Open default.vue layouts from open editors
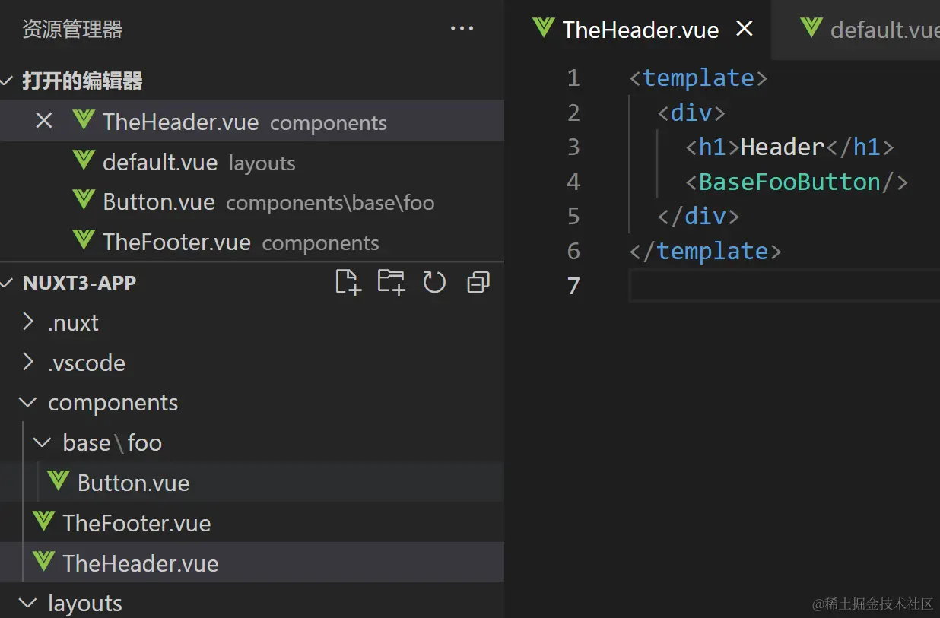940x618 pixels. pos(252,161)
